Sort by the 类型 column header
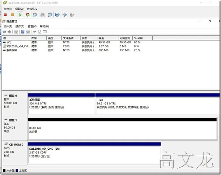This screenshot has height=175, width=221. (x=54, y=38)
